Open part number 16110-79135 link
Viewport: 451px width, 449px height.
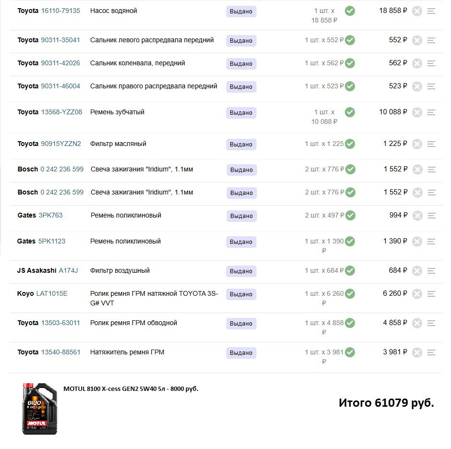61,11
